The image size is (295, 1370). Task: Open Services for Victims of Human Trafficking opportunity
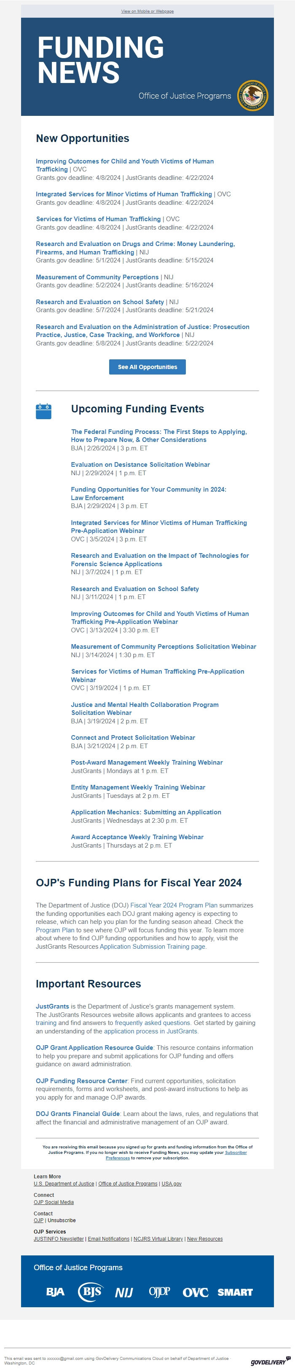99,219
